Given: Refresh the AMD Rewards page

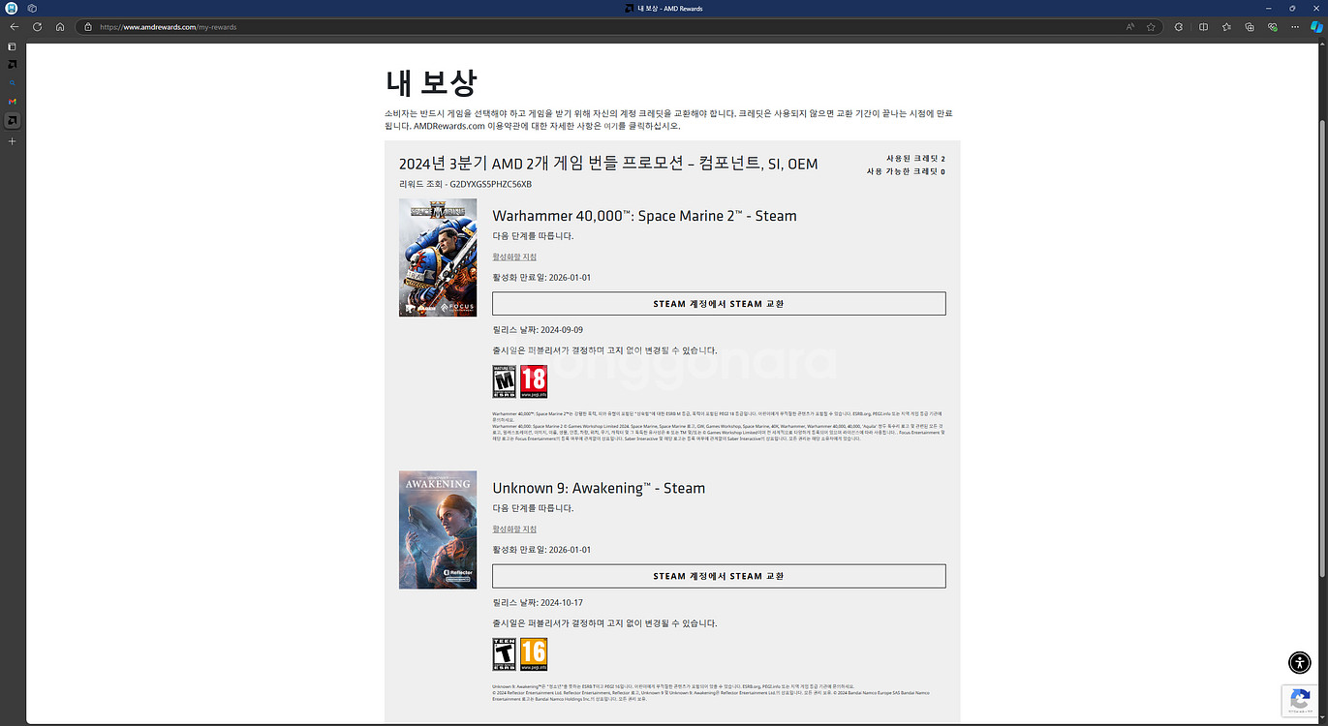Looking at the screenshot, I should click(37, 27).
